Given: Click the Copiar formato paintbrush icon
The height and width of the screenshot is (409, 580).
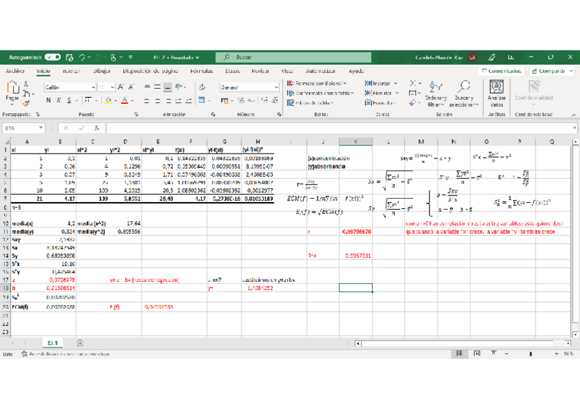Looking at the screenshot, I should pos(27,103).
